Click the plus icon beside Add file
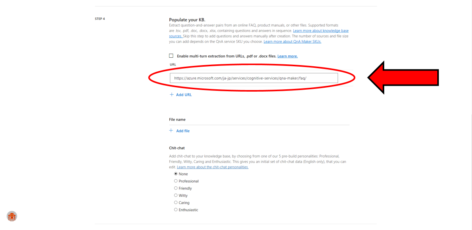472x230 pixels. pos(171,131)
